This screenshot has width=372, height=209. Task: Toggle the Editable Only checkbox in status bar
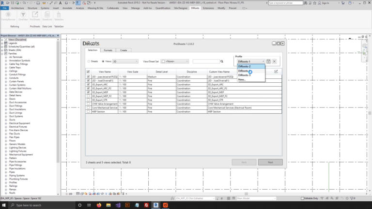302,198
